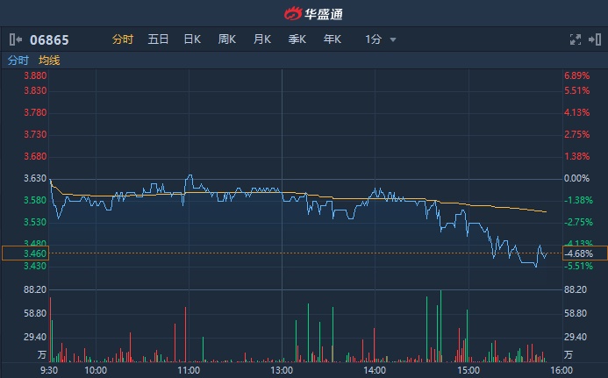The width and height of the screenshot is (608, 378).
Task: Open the 月K chart tab
Action: point(262,39)
